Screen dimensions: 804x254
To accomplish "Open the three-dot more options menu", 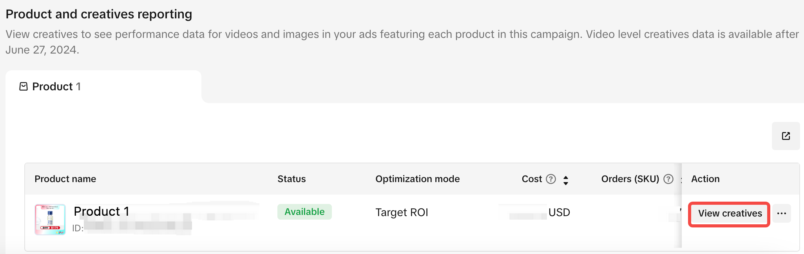I will tap(782, 213).
